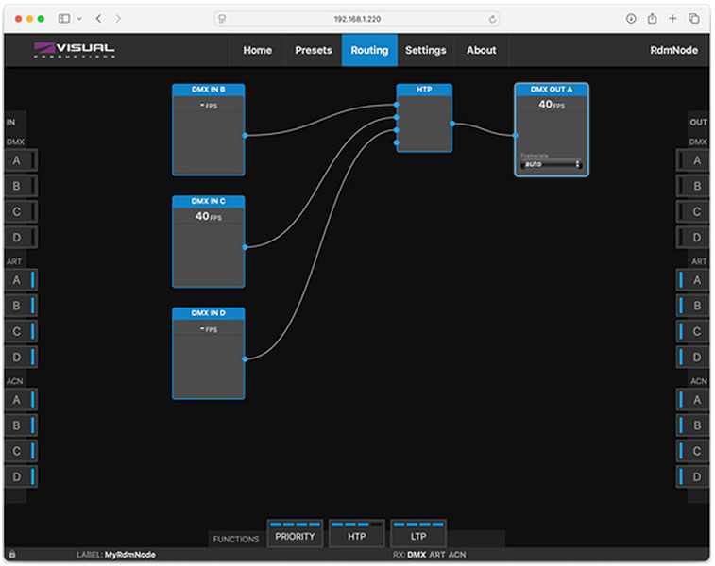Switch to the Settings tab

[425, 50]
